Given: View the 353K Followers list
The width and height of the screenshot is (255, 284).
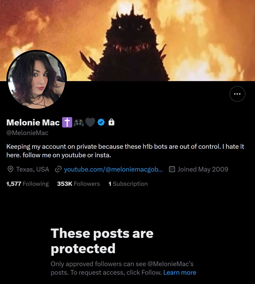Looking at the screenshot, I should [x=78, y=184].
